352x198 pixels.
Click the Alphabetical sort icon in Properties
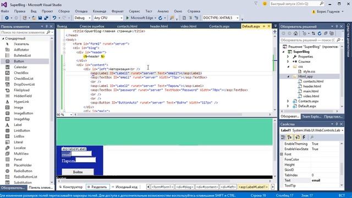pyautogui.click(x=290, y=137)
